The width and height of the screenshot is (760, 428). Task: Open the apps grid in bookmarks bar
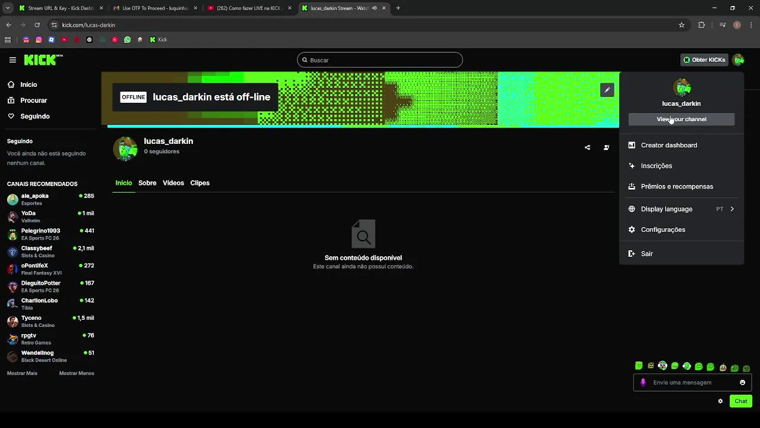tap(8, 40)
